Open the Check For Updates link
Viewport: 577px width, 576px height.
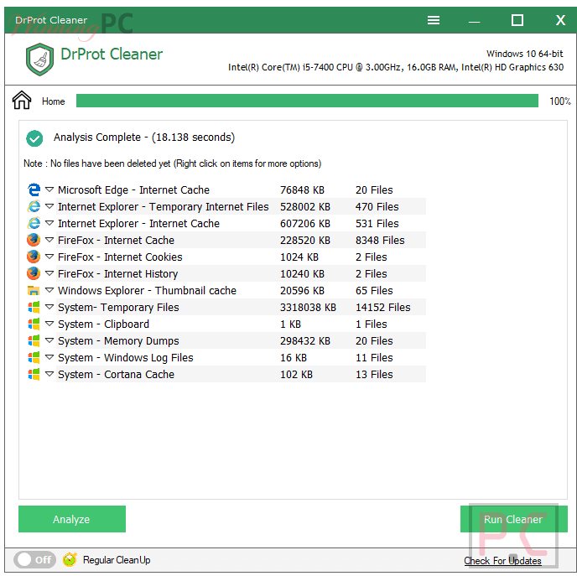(502, 561)
